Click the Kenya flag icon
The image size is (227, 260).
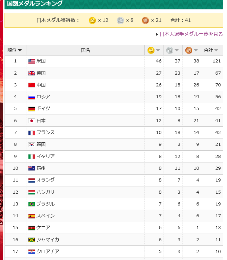pyautogui.click(x=32, y=228)
